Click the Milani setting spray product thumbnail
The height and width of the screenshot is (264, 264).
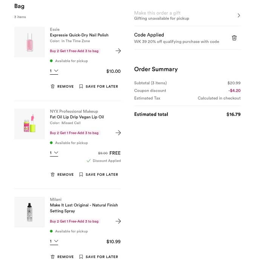(x=29, y=212)
